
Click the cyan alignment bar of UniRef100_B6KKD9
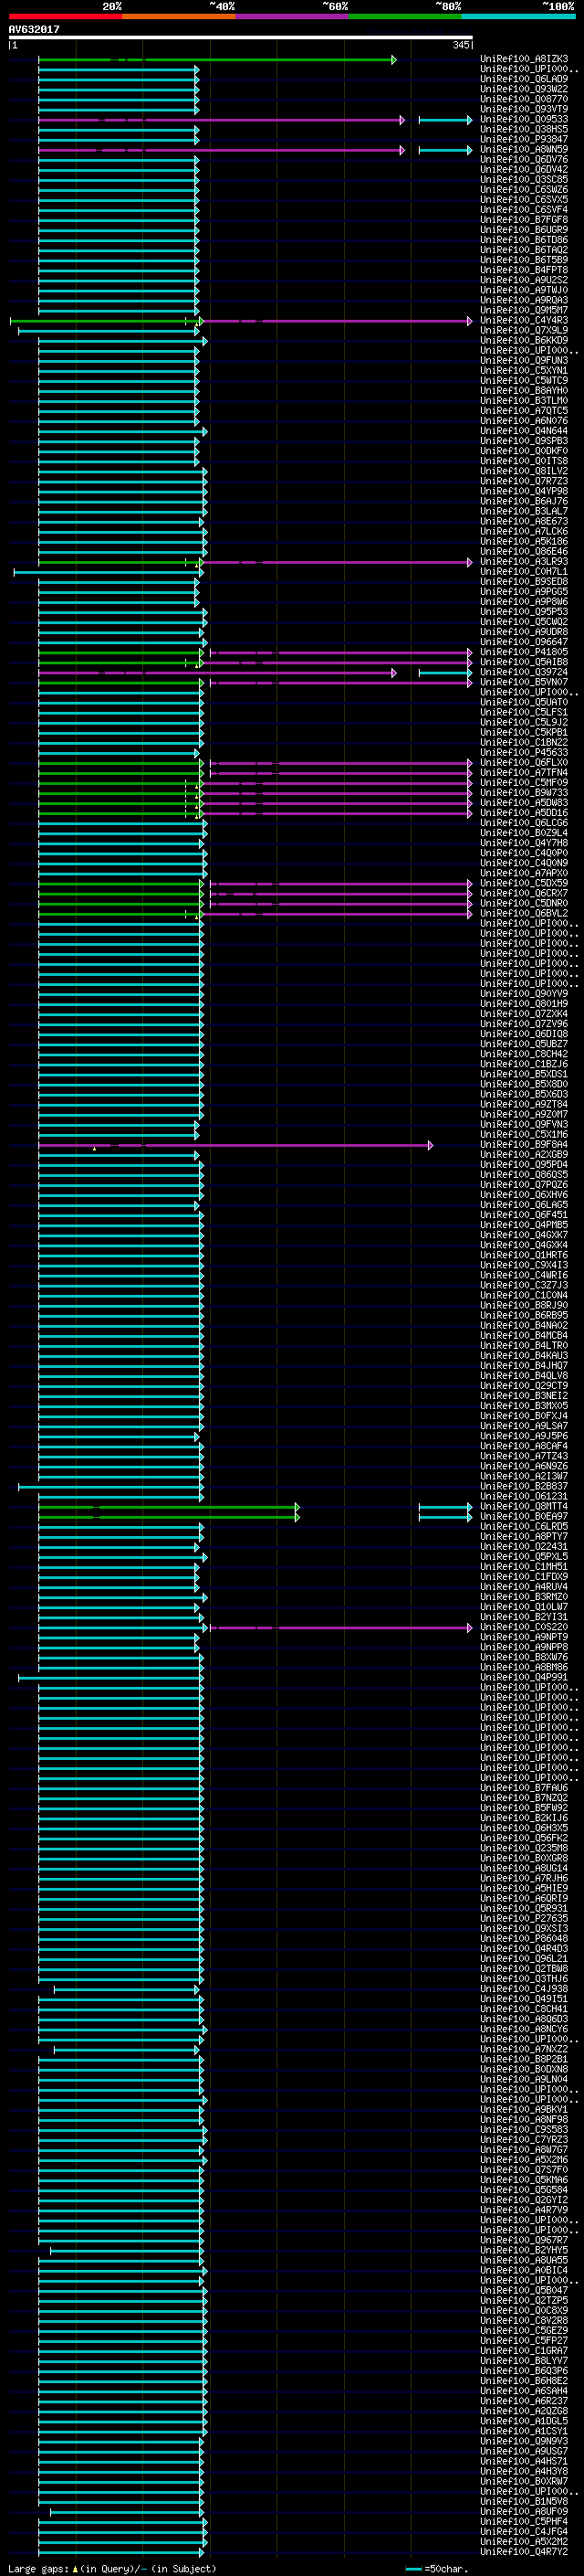123,341
